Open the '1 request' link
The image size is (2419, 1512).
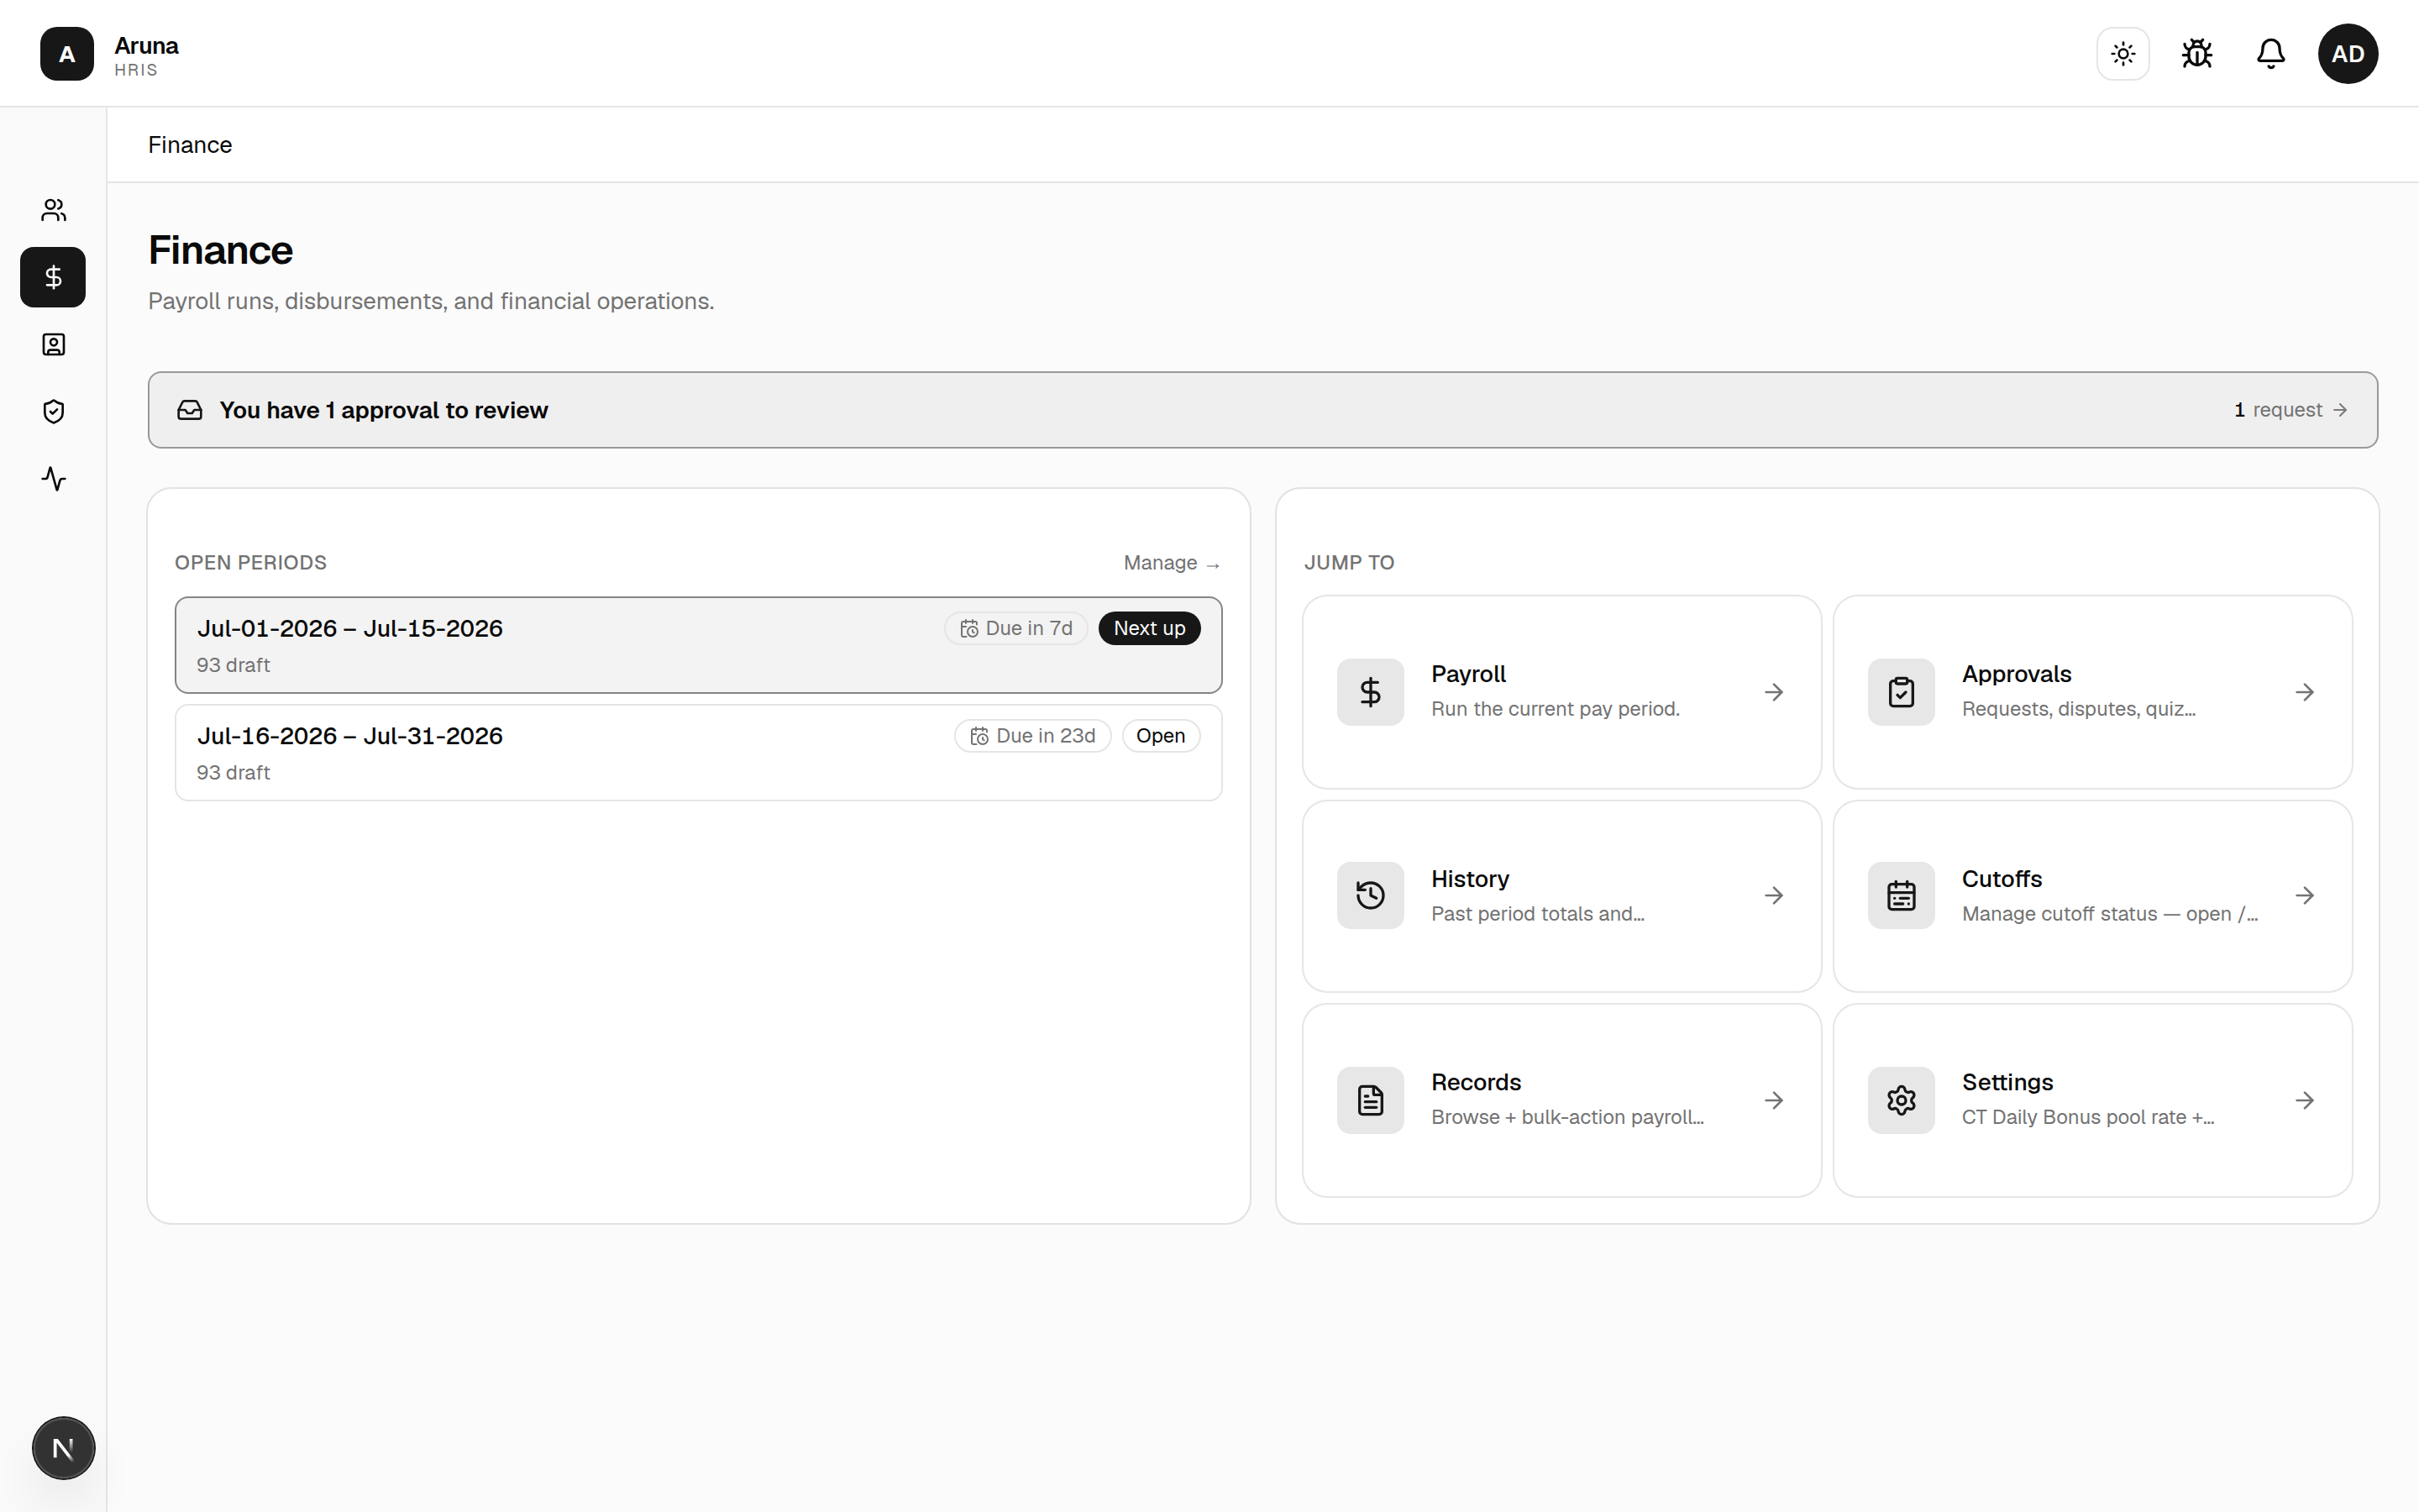click(2291, 410)
